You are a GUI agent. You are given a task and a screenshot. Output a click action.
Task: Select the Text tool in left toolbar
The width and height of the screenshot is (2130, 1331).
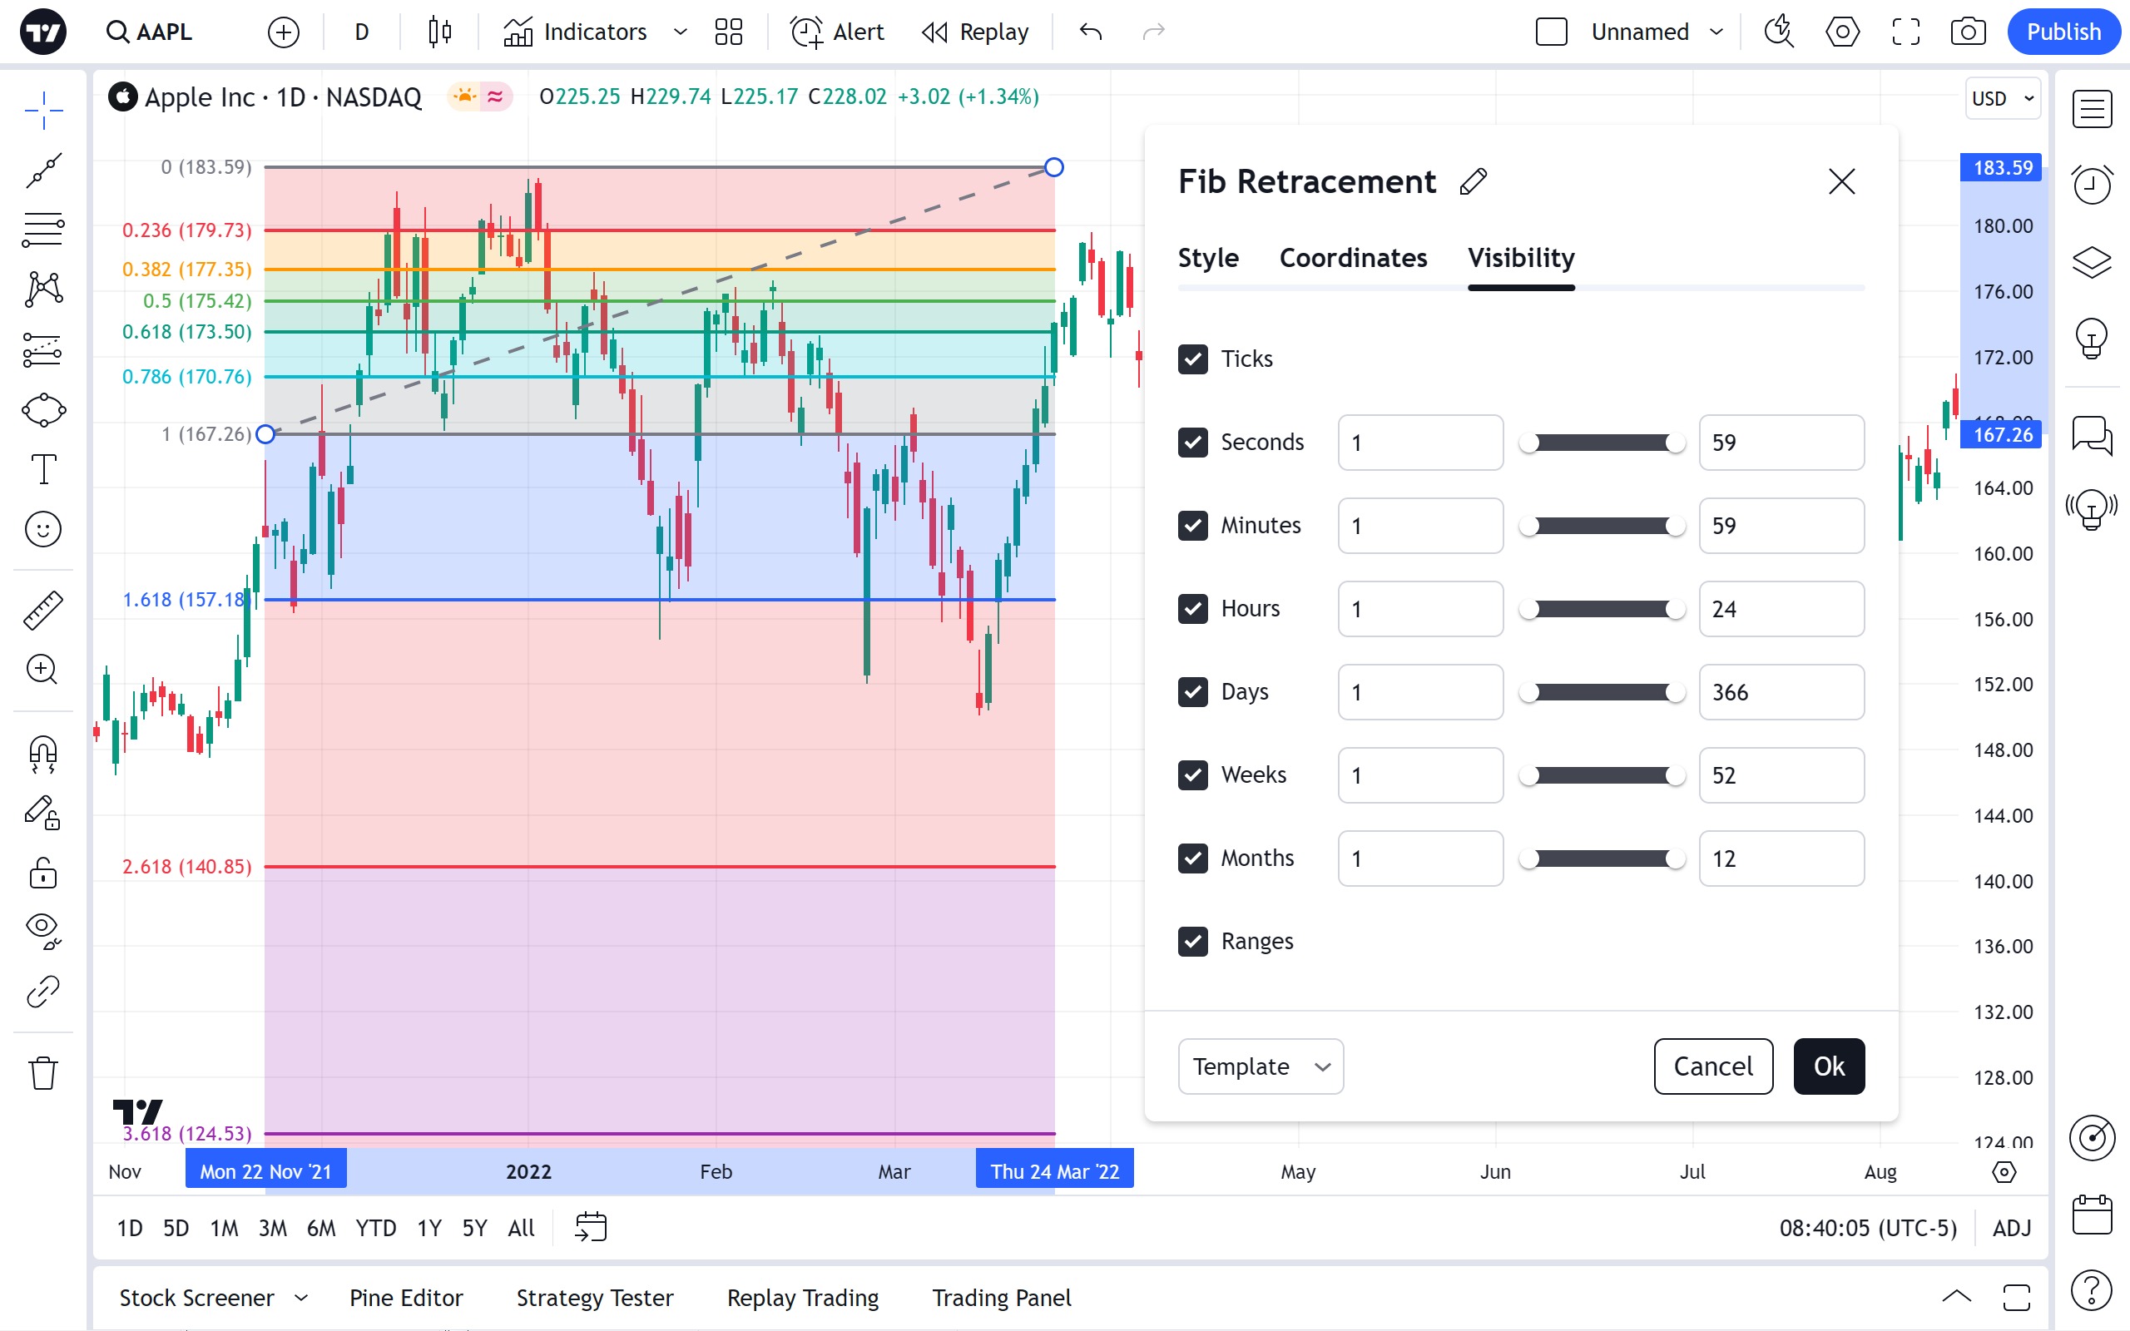pyautogui.click(x=43, y=469)
